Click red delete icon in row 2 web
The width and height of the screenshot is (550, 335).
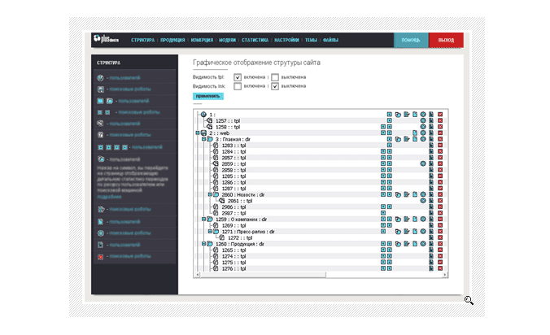[440, 133]
